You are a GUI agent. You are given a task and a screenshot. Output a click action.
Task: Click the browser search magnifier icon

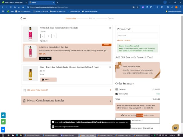point(157,7)
